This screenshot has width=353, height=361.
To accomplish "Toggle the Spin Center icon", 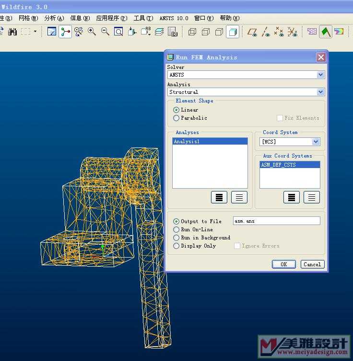I will tap(65, 32).
